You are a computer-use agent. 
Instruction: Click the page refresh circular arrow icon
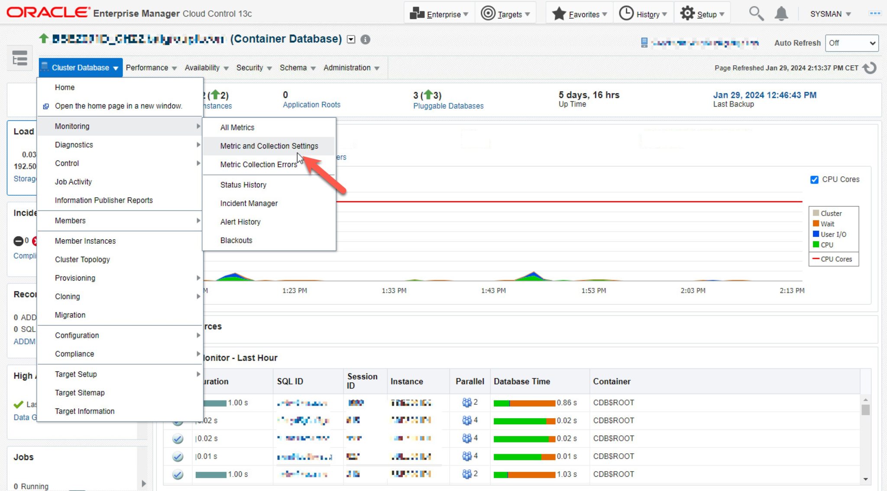[869, 68]
